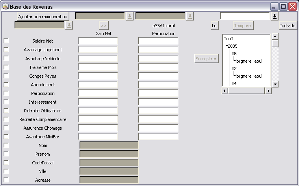
Task: Click the >> double arrow button
Action: click(x=104, y=26)
